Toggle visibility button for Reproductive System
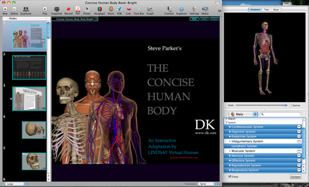The image size is (309, 187). (299, 165)
